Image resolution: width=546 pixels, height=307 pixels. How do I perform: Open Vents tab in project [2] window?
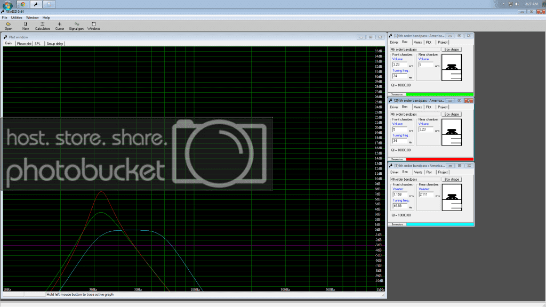(418, 107)
